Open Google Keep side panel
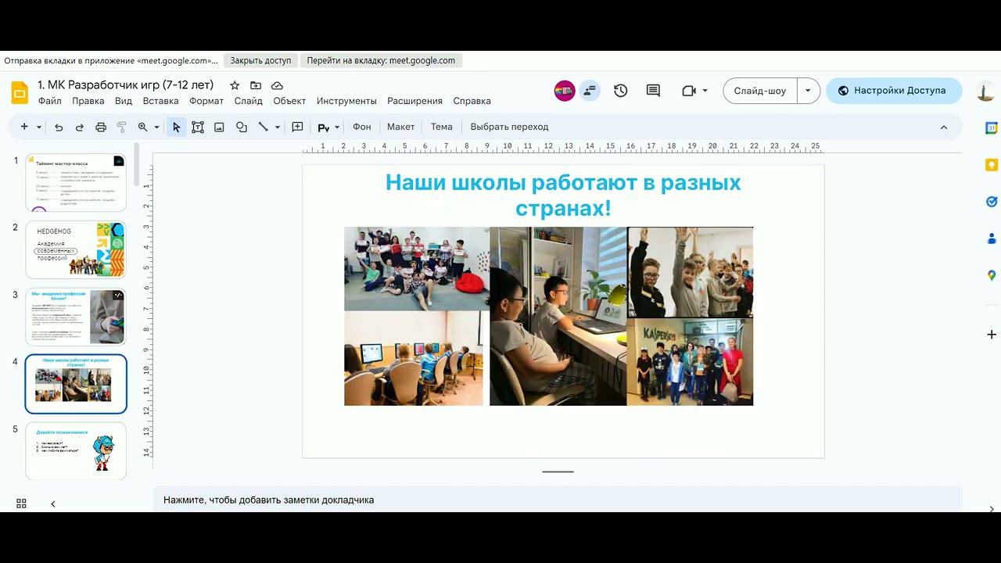 tap(992, 165)
